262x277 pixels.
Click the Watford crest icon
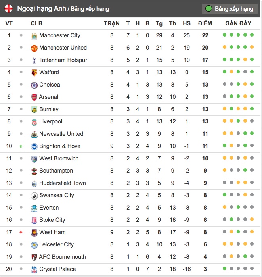tap(34, 73)
